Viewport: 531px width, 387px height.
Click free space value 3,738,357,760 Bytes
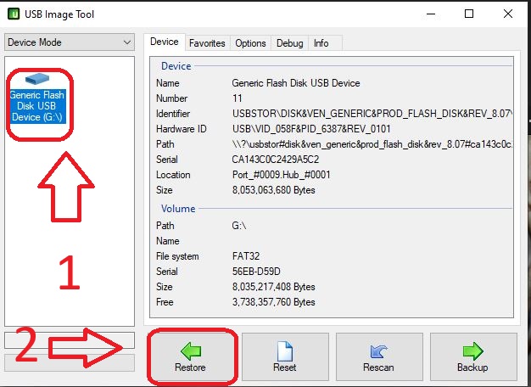274,302
